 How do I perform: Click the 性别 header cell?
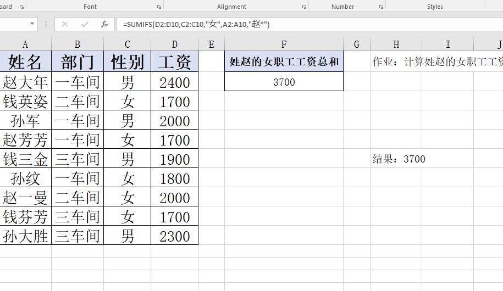point(128,61)
